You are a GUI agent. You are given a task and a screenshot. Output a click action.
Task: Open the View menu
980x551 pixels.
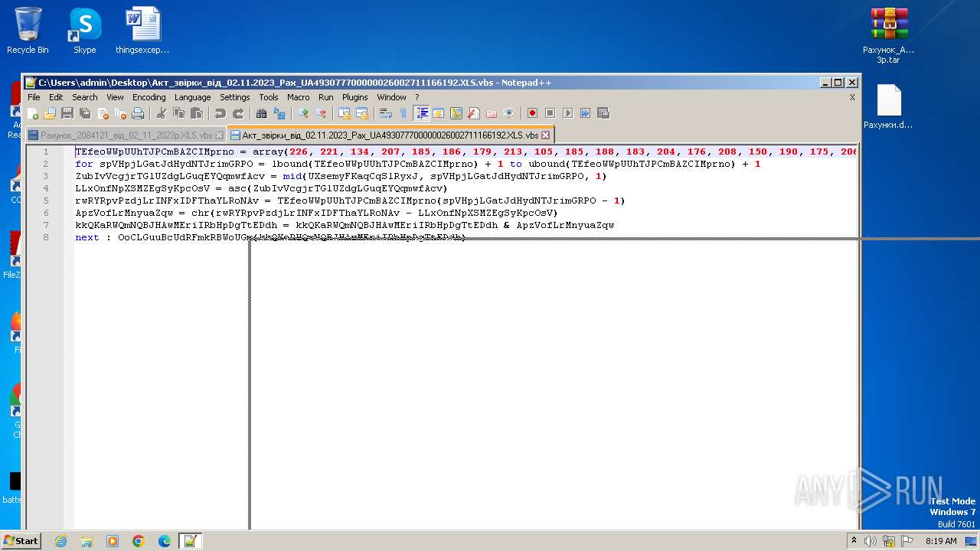coord(115,97)
